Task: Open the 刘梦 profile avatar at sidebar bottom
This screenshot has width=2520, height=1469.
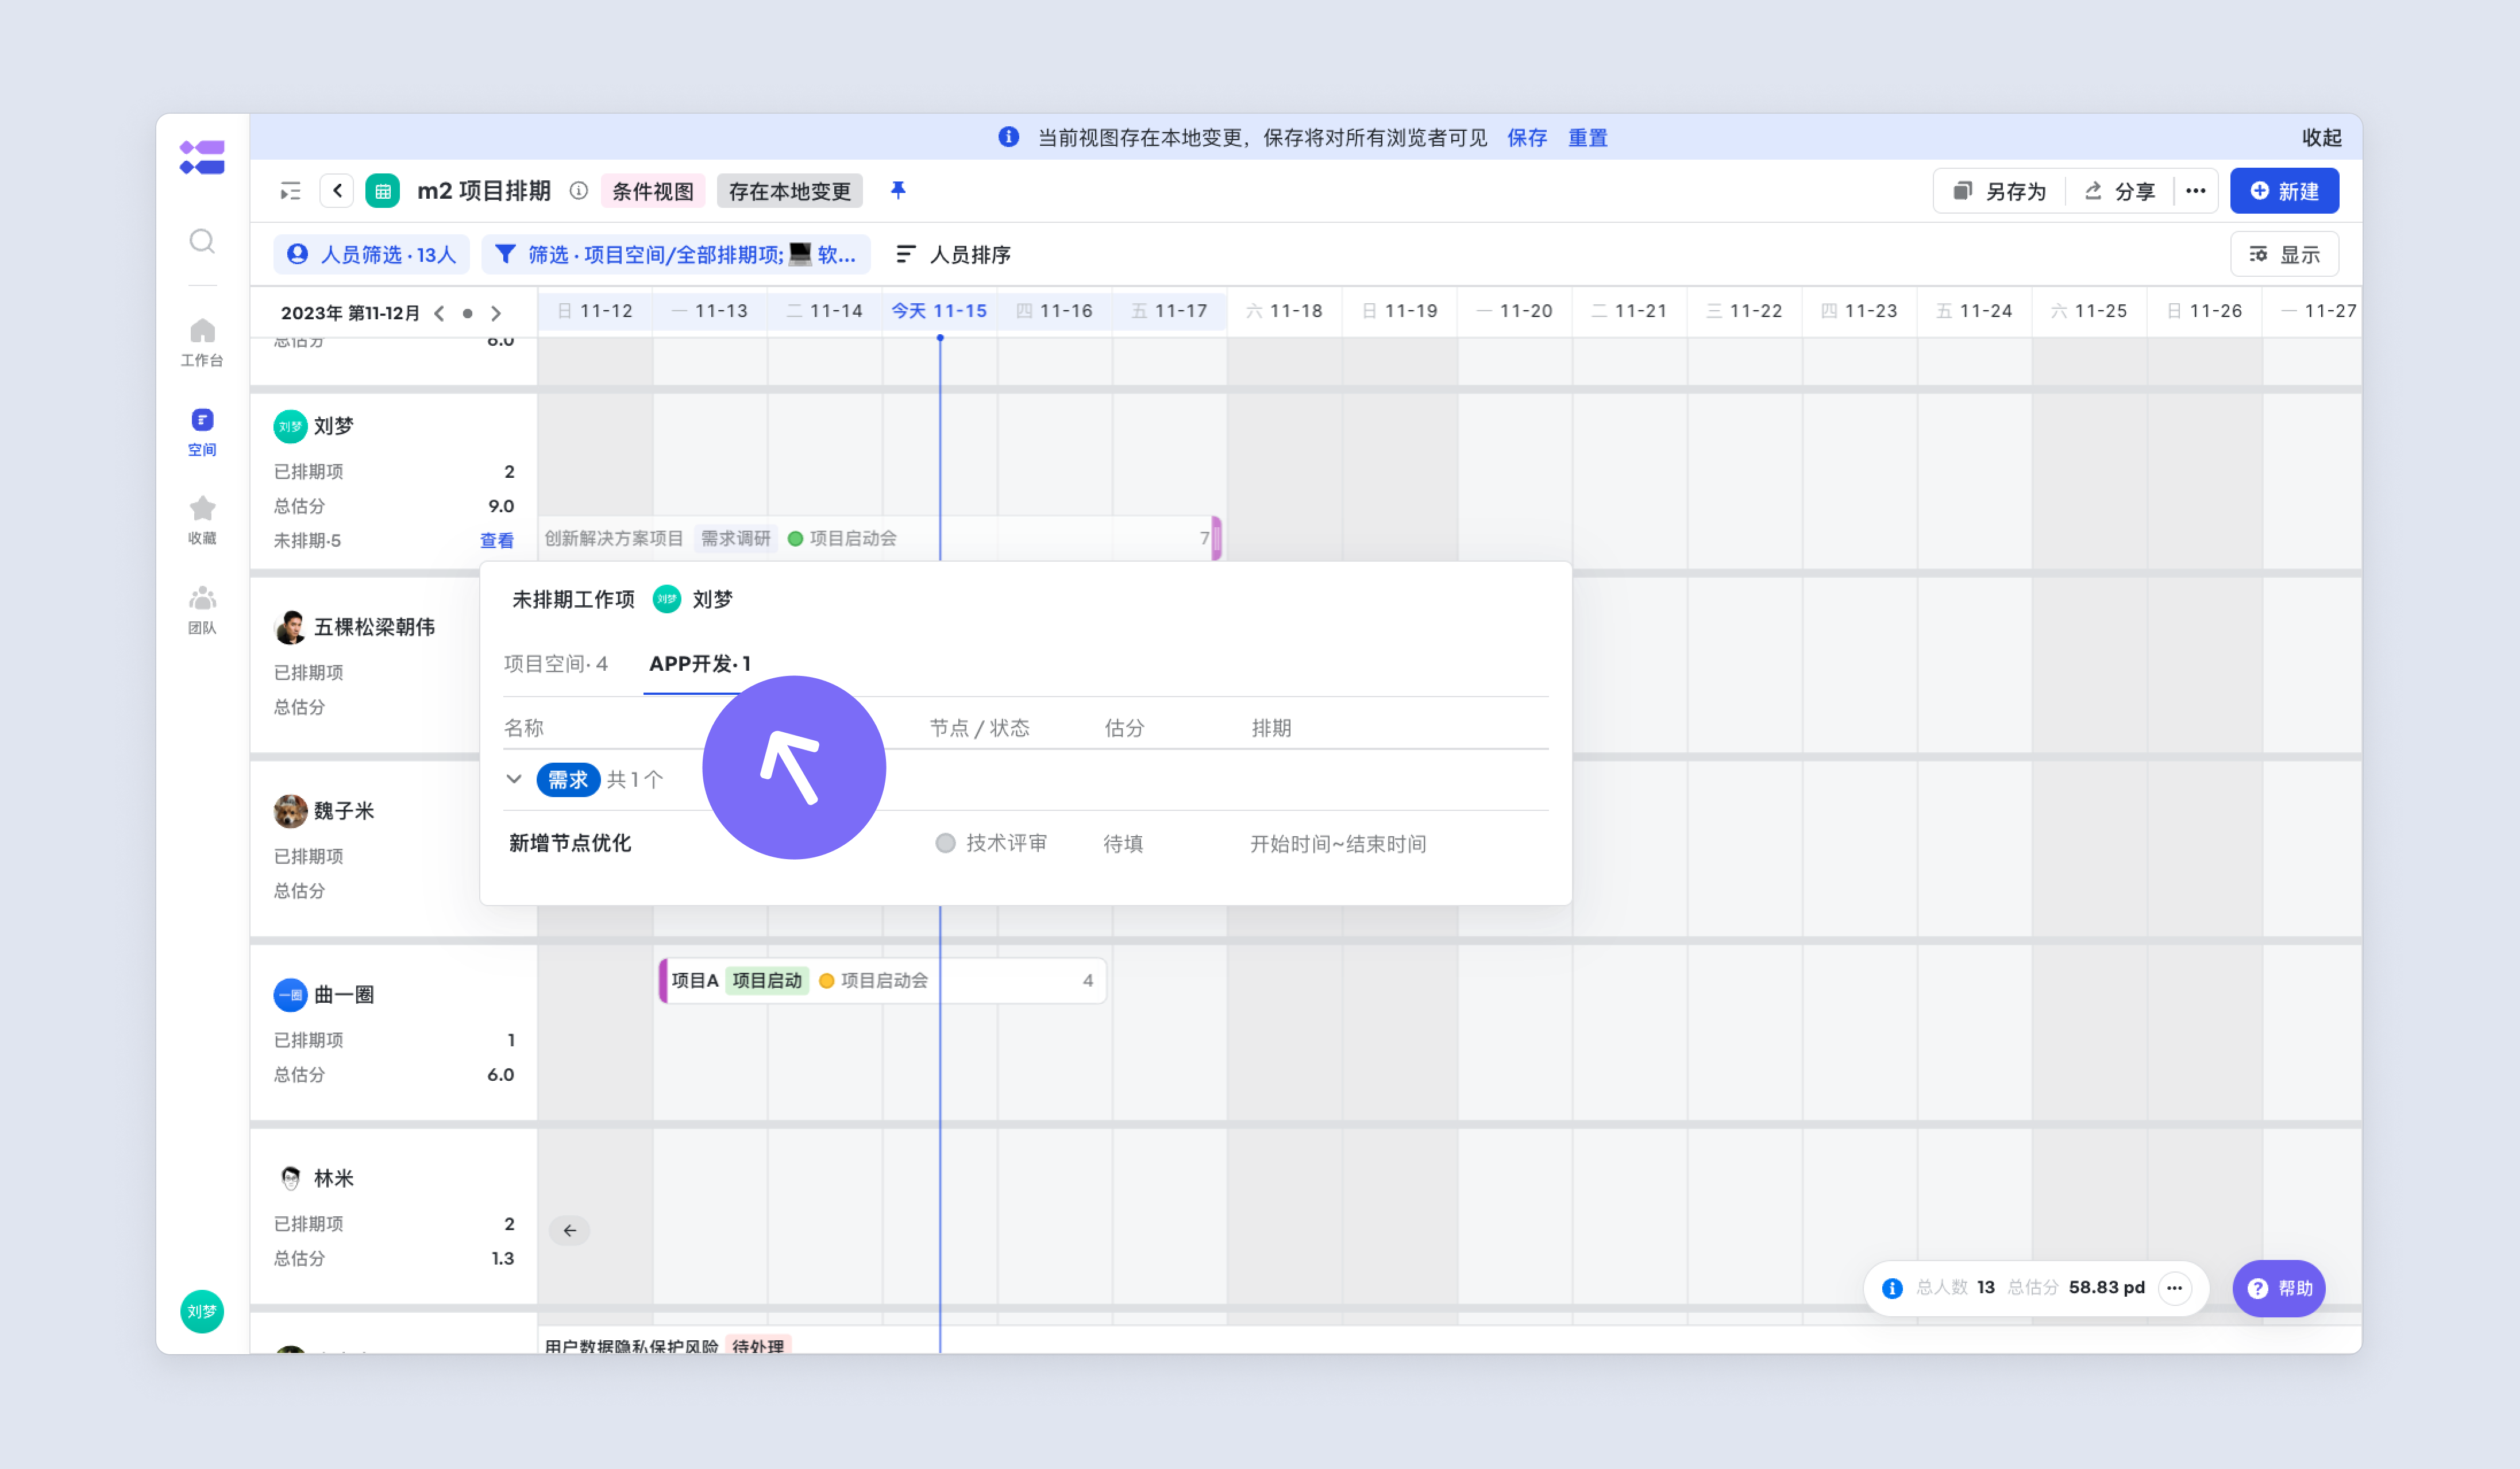Action: [202, 1311]
